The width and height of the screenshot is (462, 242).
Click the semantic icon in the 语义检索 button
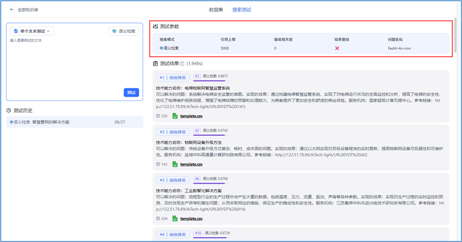(x=114, y=31)
